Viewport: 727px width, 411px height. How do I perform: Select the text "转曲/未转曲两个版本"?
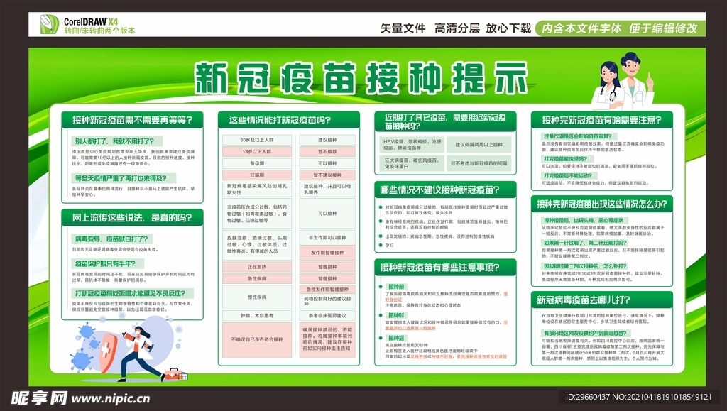(99, 31)
